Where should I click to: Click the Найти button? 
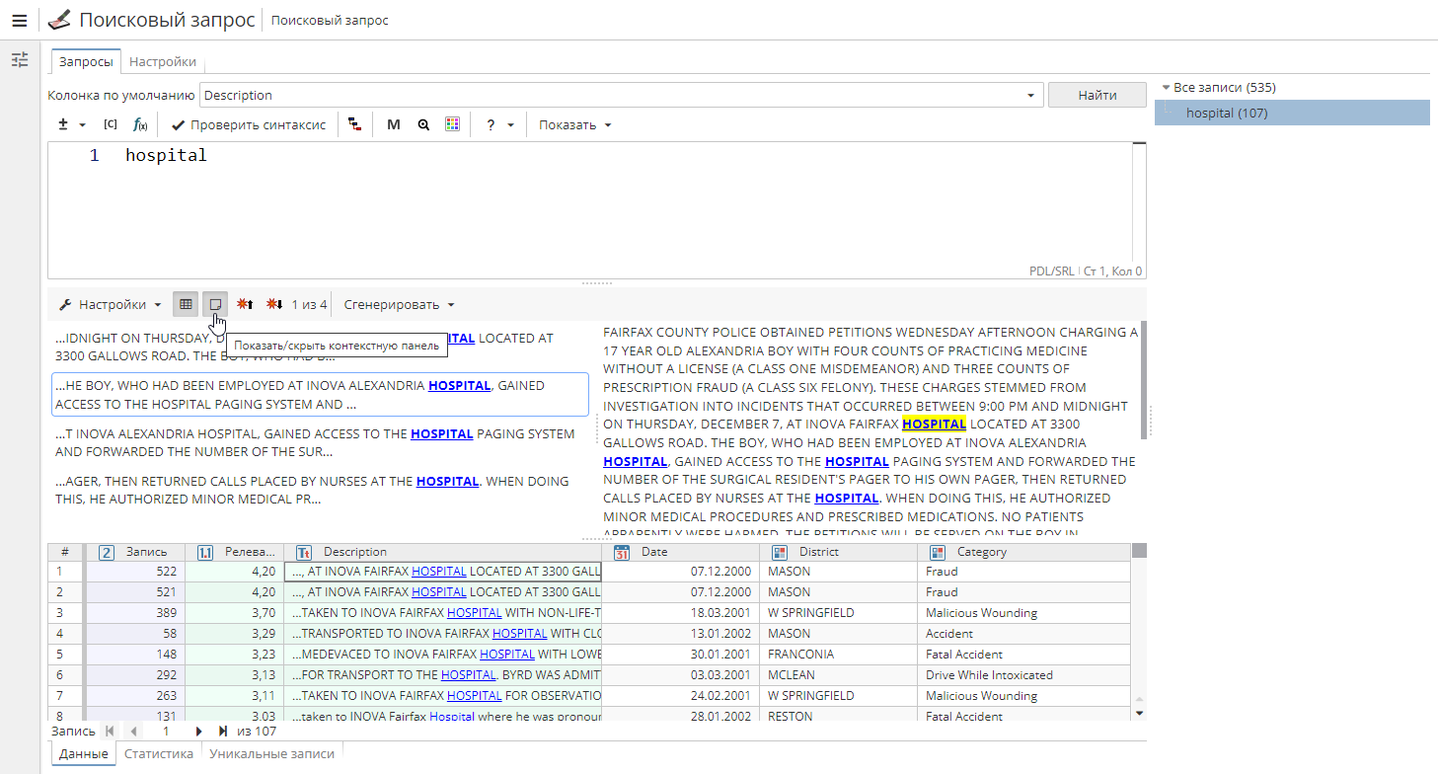point(1097,95)
